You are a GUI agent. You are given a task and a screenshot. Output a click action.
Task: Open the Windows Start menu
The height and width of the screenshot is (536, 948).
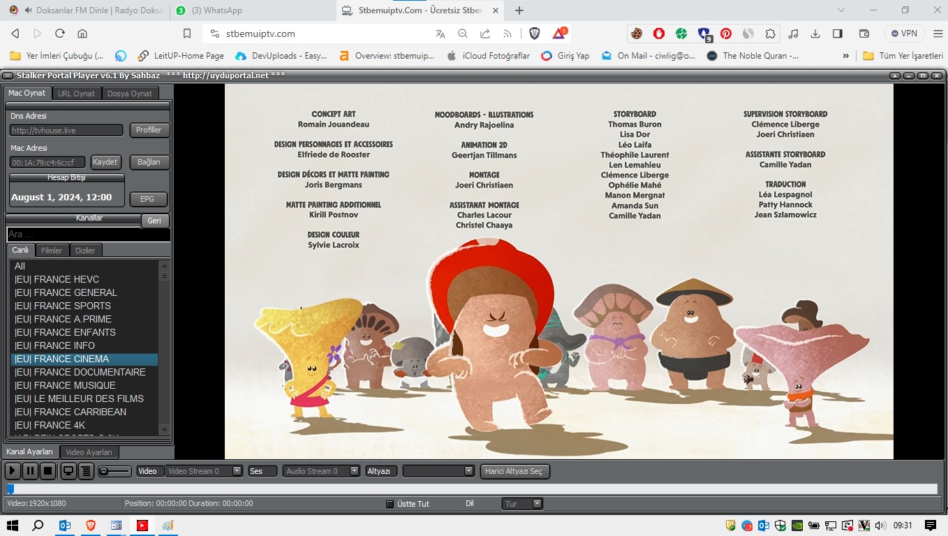(12, 526)
